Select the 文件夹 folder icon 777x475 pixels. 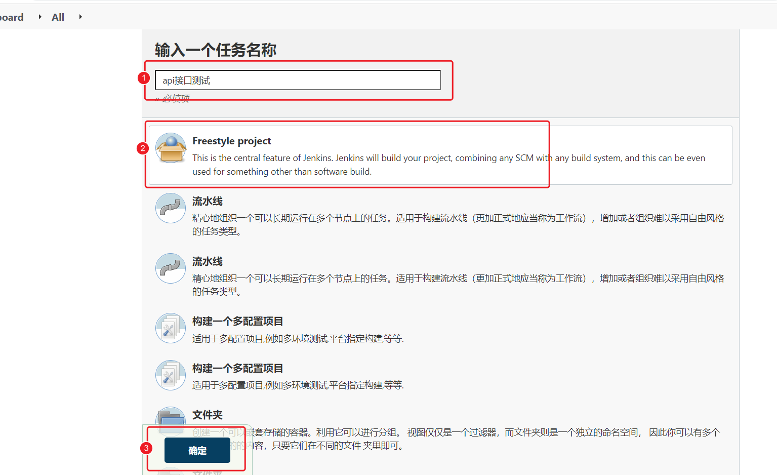click(171, 421)
